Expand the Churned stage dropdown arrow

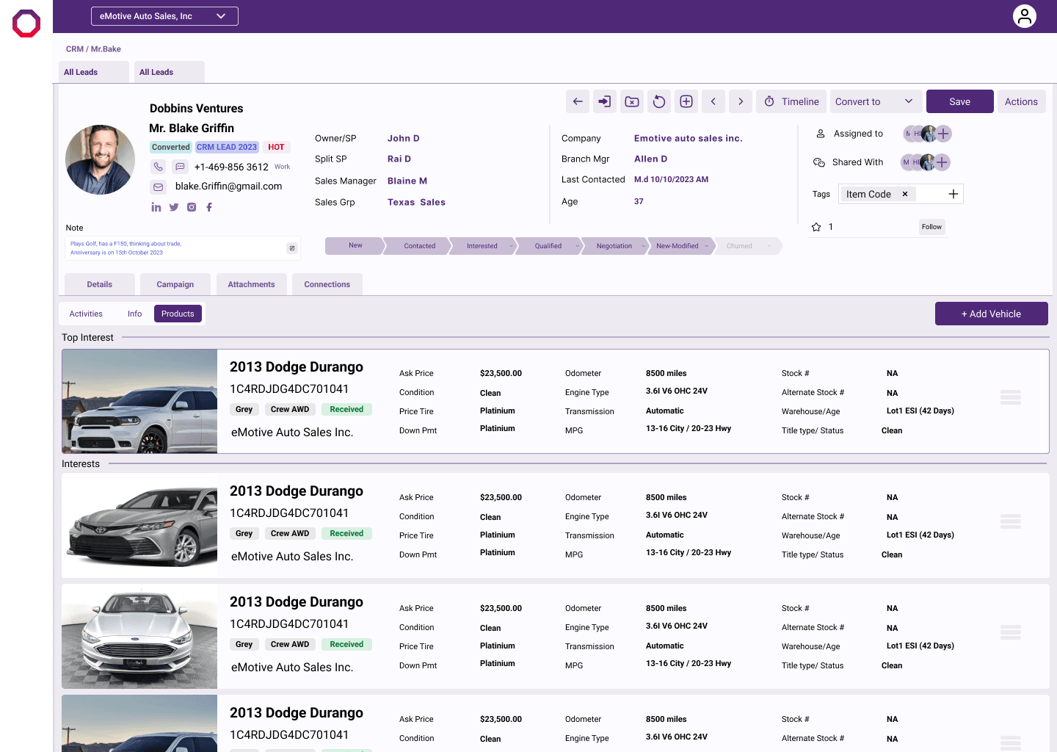tap(769, 246)
